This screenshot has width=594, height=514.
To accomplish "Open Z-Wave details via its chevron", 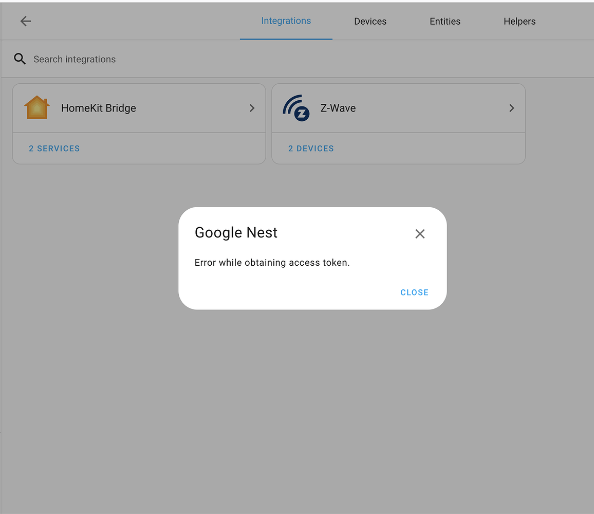I will [x=511, y=108].
